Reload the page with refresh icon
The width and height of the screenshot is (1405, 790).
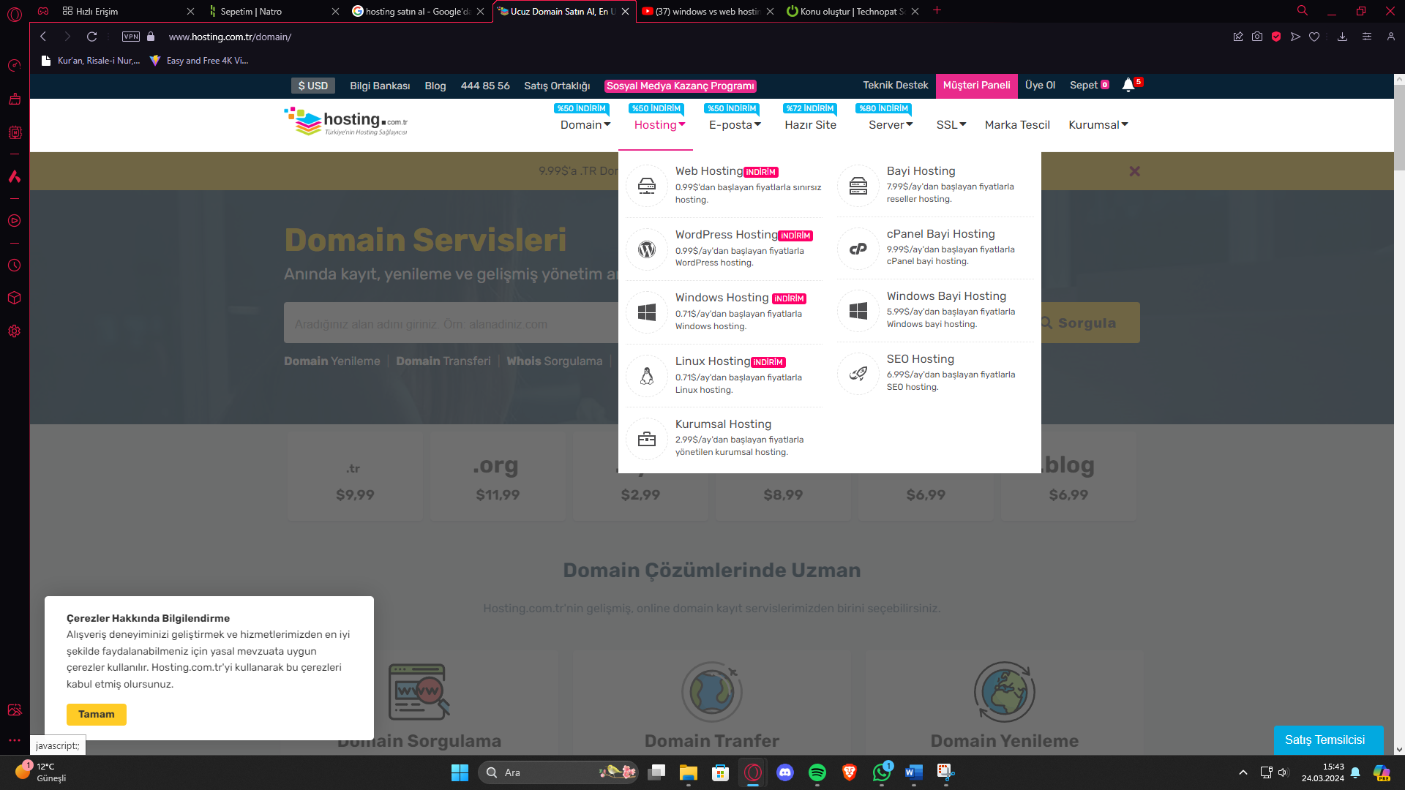[x=91, y=37]
